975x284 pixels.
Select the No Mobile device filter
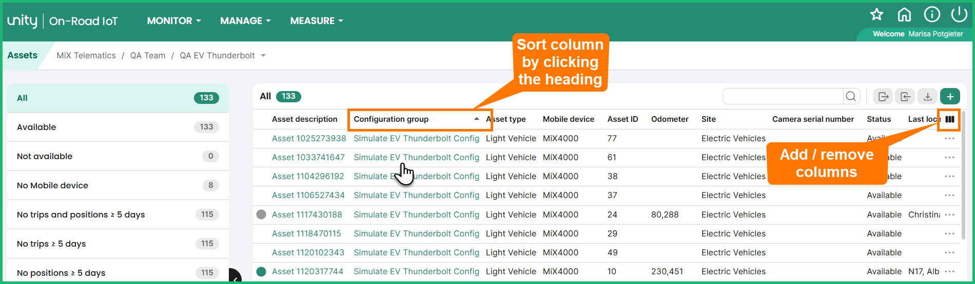coord(118,186)
